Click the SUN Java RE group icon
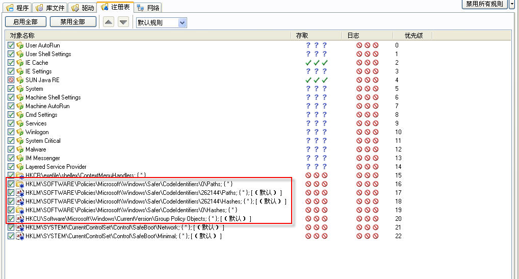The width and height of the screenshot is (519, 279). (x=20, y=80)
